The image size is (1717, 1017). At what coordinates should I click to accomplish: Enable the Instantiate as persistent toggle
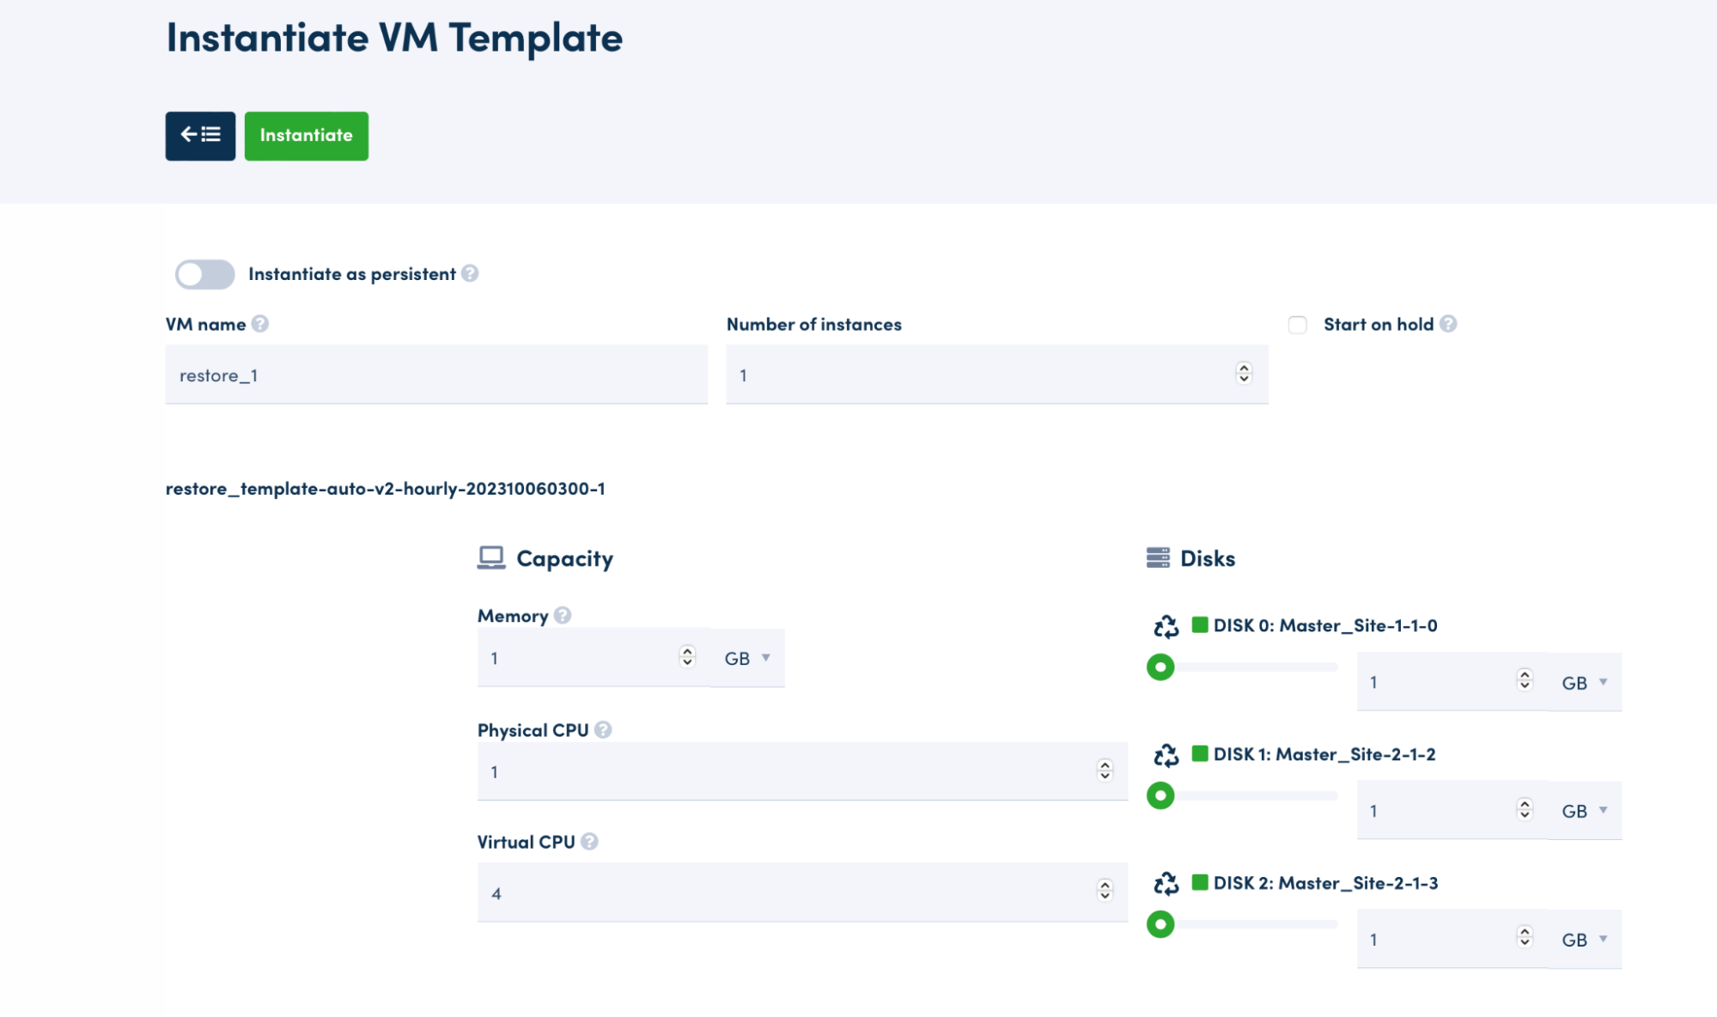(x=204, y=274)
